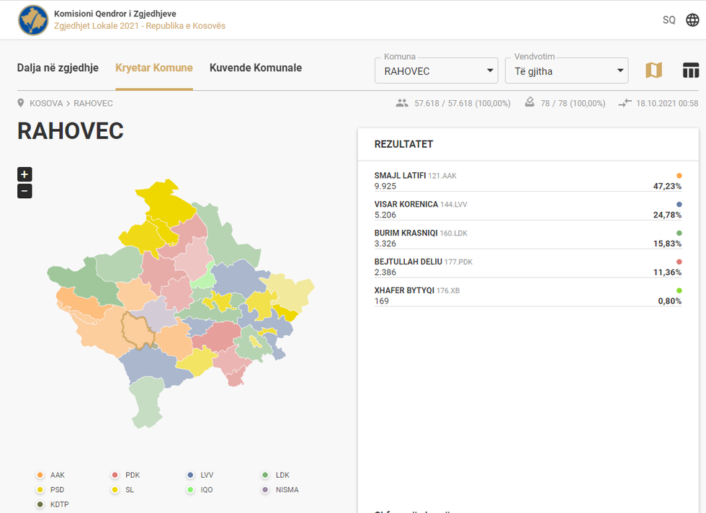Click highlighted Rahovec municipality on map

(x=135, y=330)
